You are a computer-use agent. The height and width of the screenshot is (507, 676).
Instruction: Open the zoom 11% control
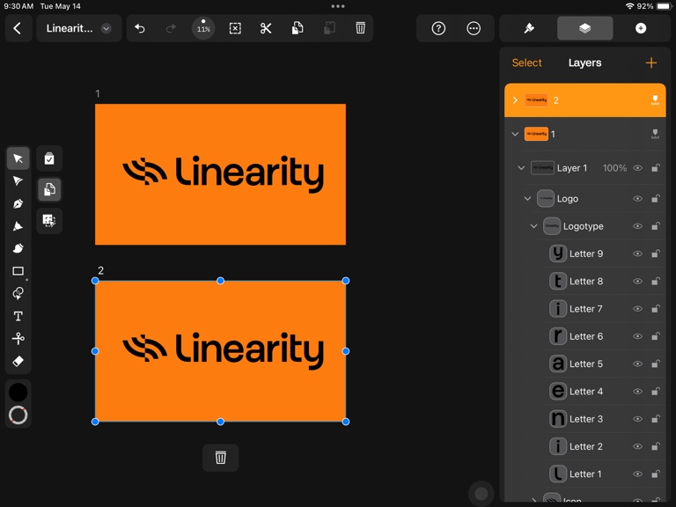click(203, 28)
